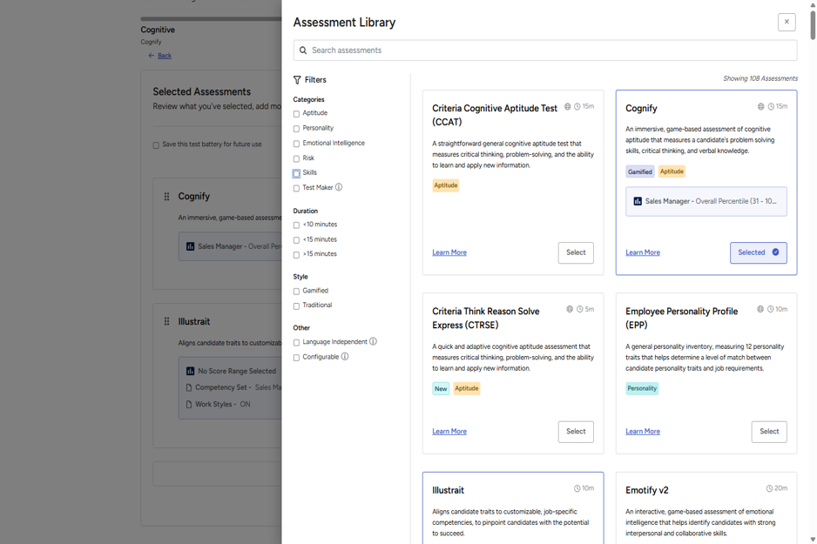This screenshot has width=817, height=544.
Task: Click the globe icon on EPP card
Action: 760,309
